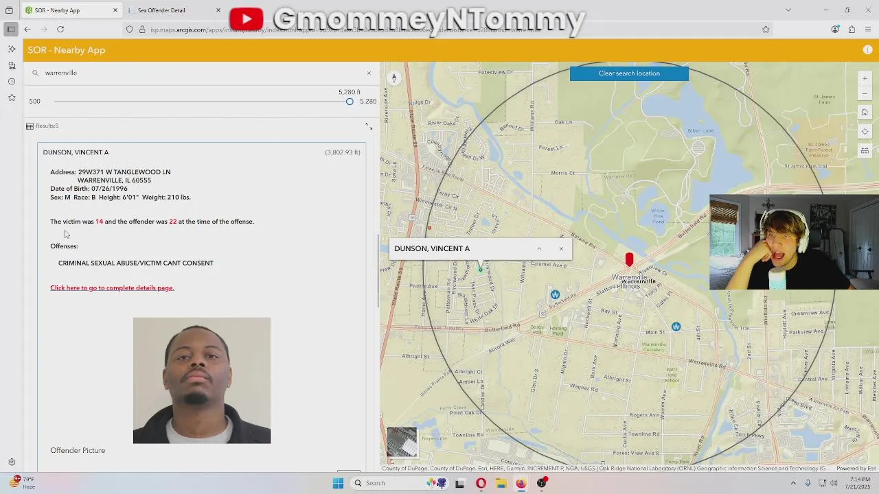Open sidebar settings gear
Image resolution: width=879 pixels, height=494 pixels.
point(12,462)
